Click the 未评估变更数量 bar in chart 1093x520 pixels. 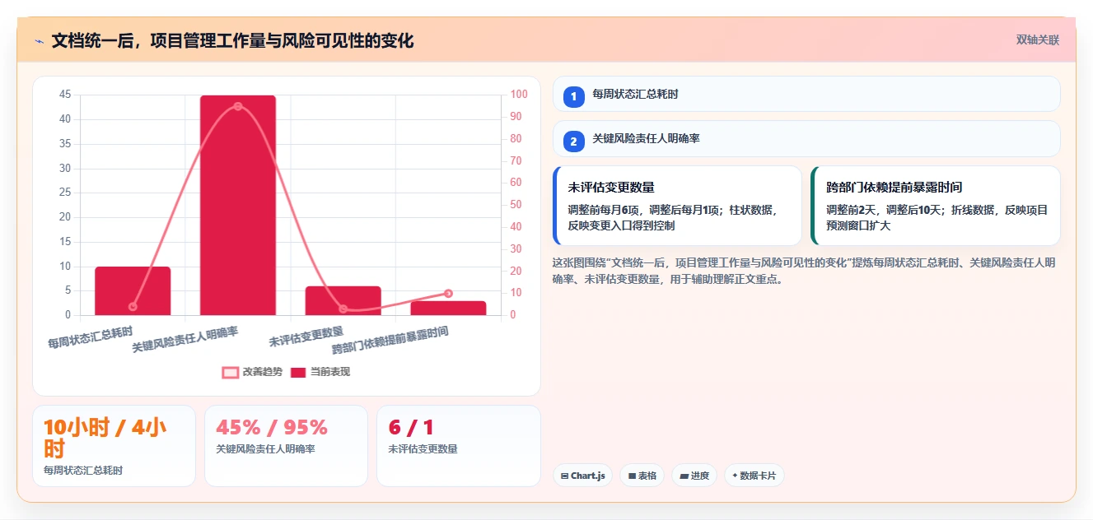pos(343,301)
